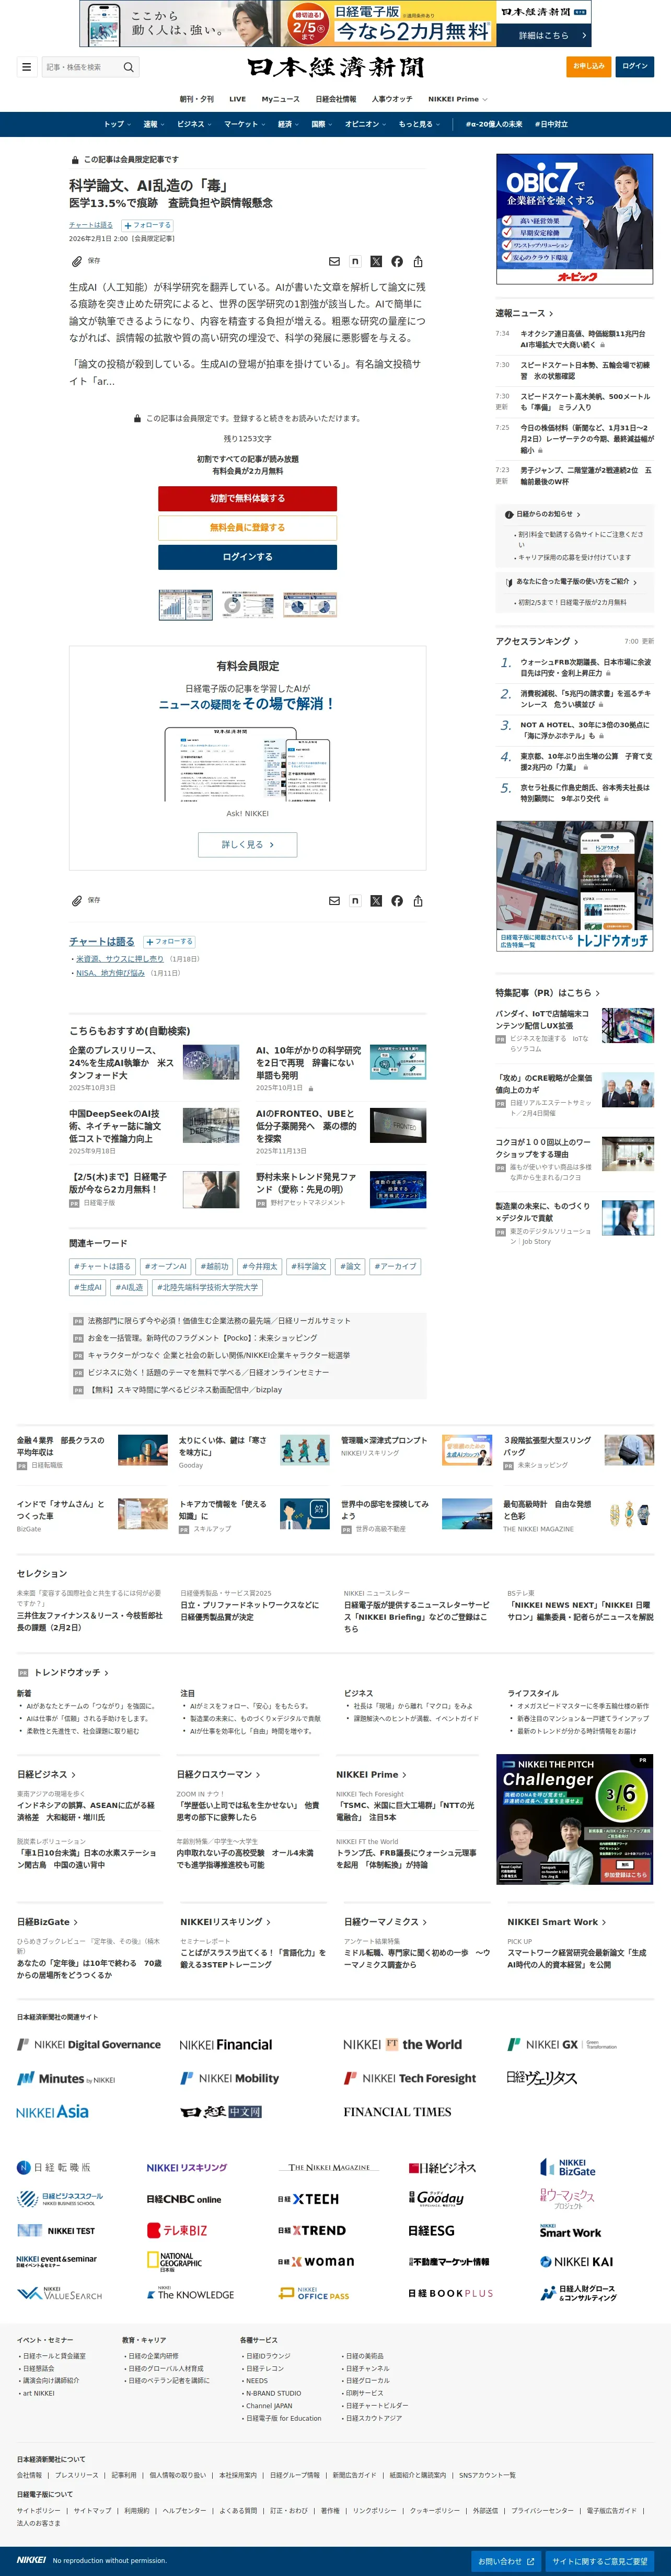Share to X icon below the headline
Image resolution: width=671 pixels, height=2576 pixels.
point(376,261)
